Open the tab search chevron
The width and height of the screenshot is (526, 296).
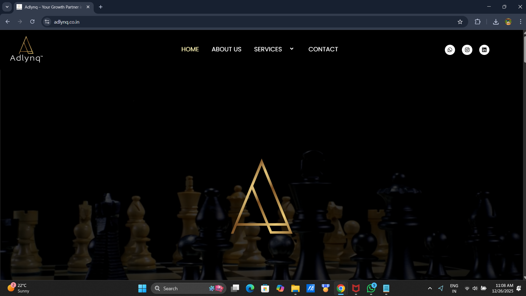coord(7,7)
